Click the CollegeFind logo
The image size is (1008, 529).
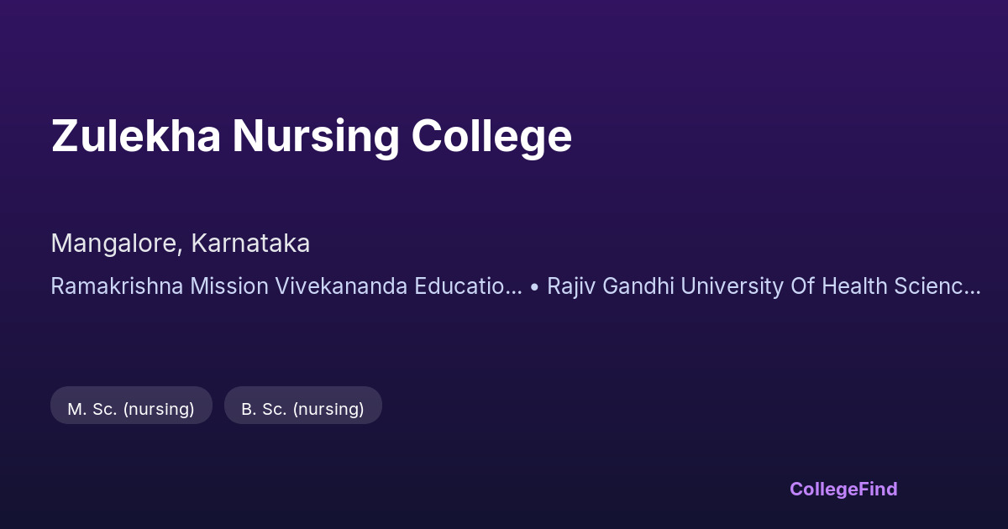[843, 489]
